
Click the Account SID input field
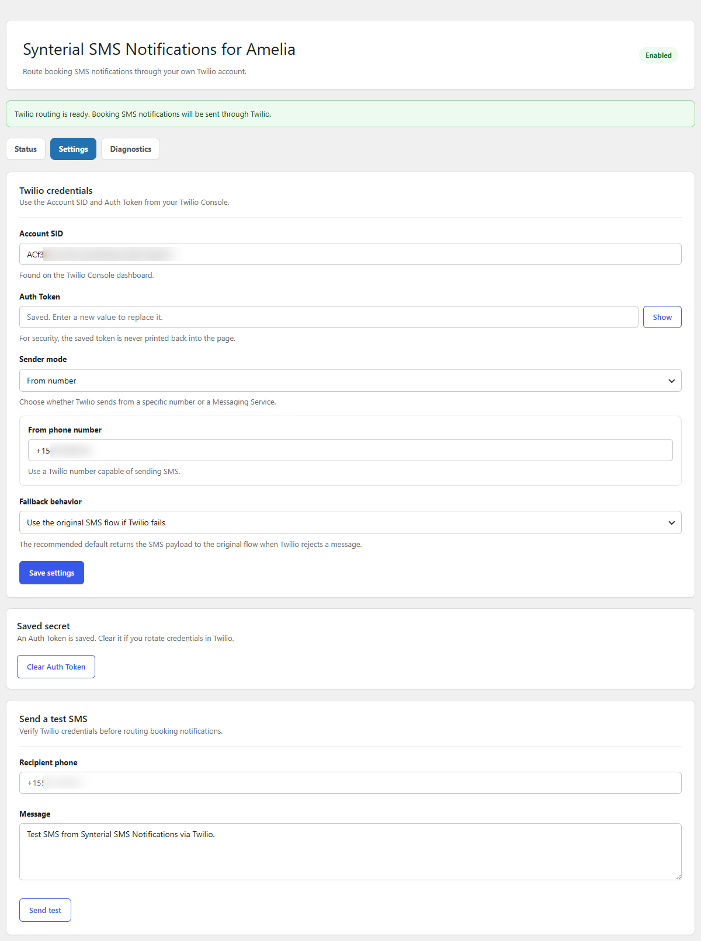pyautogui.click(x=350, y=254)
